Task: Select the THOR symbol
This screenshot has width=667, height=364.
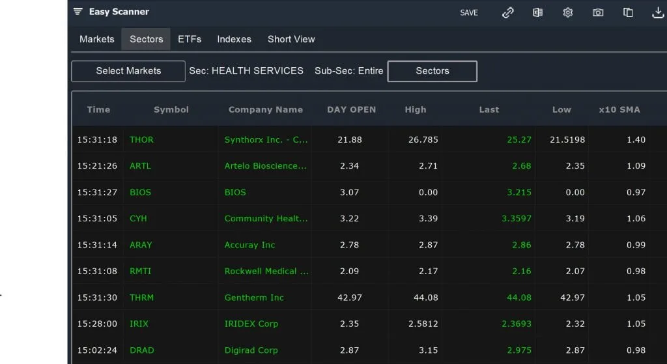Action: tap(141, 139)
